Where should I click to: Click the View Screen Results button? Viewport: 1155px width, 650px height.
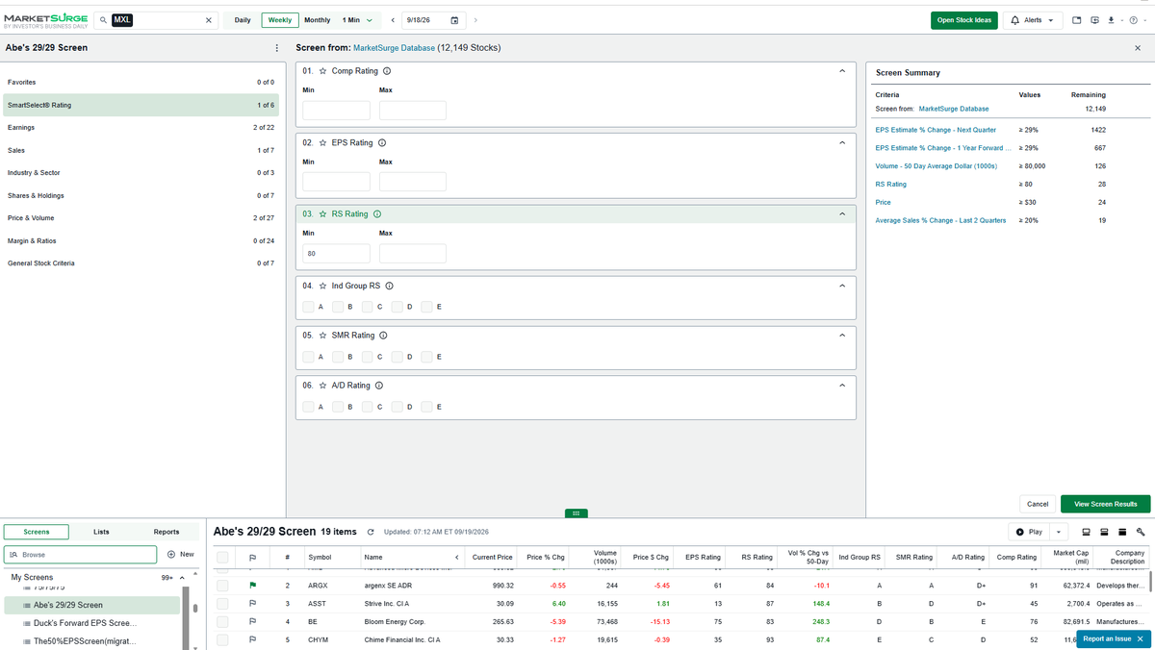(x=1105, y=504)
